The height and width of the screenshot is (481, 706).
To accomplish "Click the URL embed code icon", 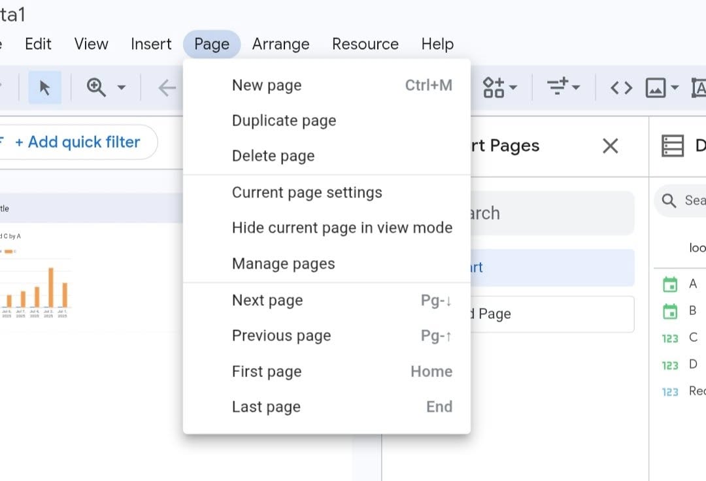I will 621,88.
